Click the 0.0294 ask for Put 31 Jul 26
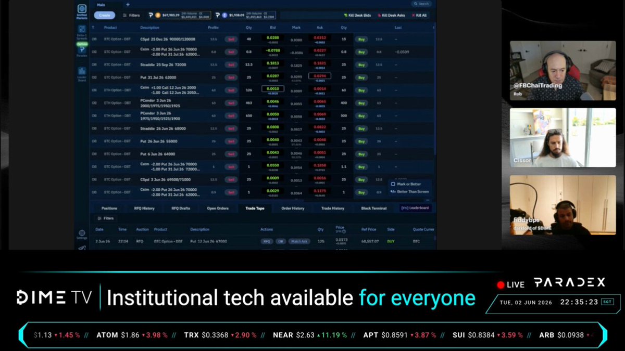 pyautogui.click(x=319, y=77)
